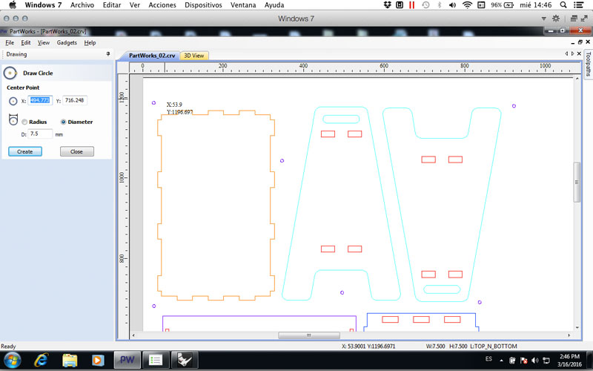Click the red Parallels pause icon
593x371 pixels.
pyautogui.click(x=412, y=5)
